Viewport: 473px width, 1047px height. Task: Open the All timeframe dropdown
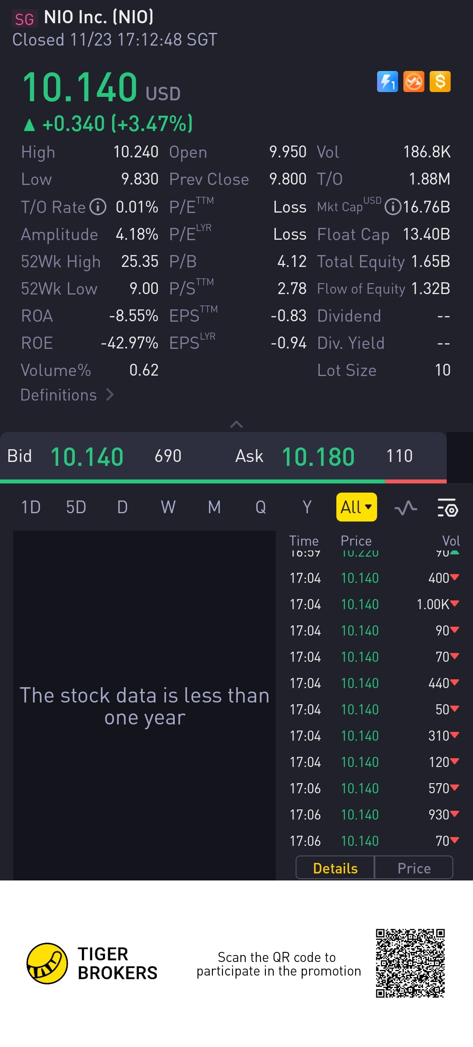[x=356, y=507]
